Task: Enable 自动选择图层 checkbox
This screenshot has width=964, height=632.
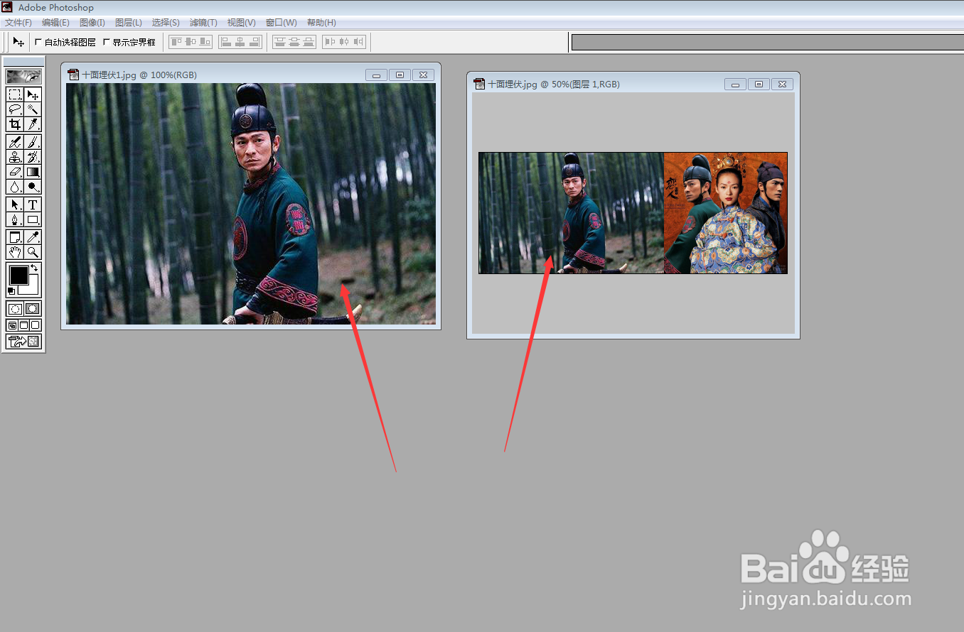Action: pyautogui.click(x=38, y=42)
